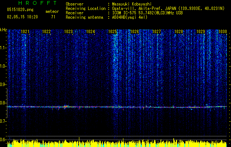
Task: Click the tallest yellow level spike near 1023.5
Action: tap(79, 142)
